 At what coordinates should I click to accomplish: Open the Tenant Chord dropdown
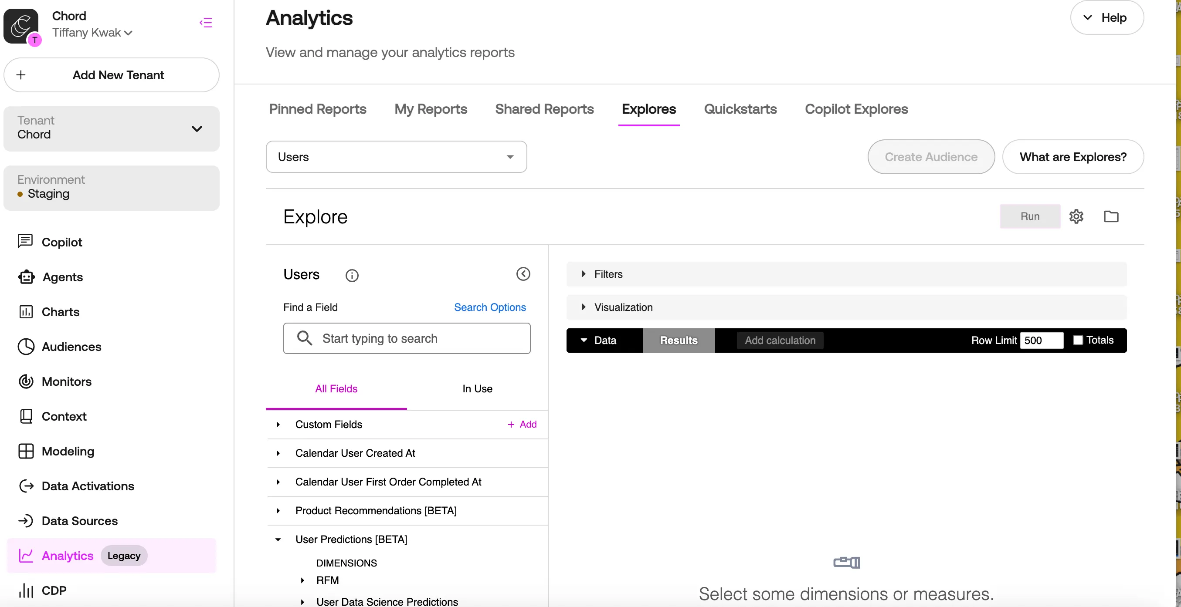click(x=112, y=129)
